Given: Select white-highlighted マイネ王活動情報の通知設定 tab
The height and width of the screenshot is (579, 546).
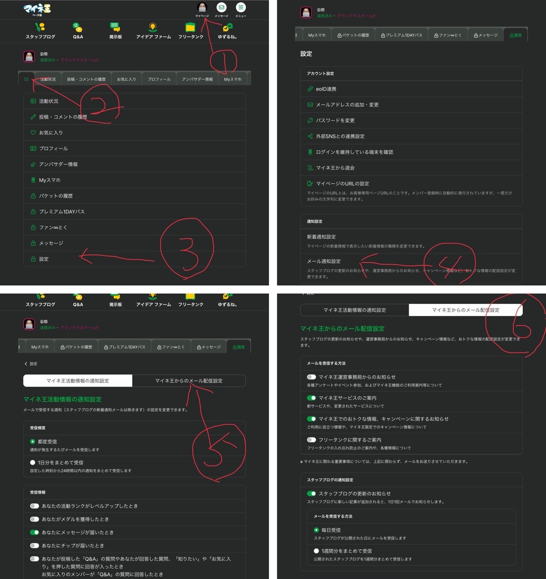Looking at the screenshot, I should pyautogui.click(x=78, y=381).
